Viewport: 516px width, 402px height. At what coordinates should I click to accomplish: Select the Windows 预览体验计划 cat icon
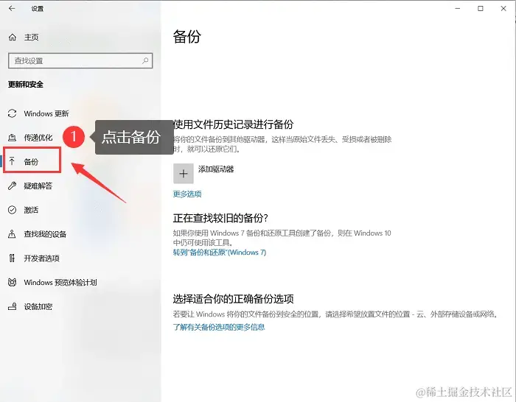coord(13,282)
